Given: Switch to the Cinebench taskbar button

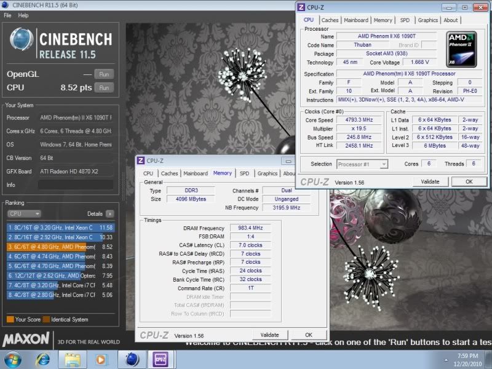Looking at the screenshot, I should coord(132,360).
